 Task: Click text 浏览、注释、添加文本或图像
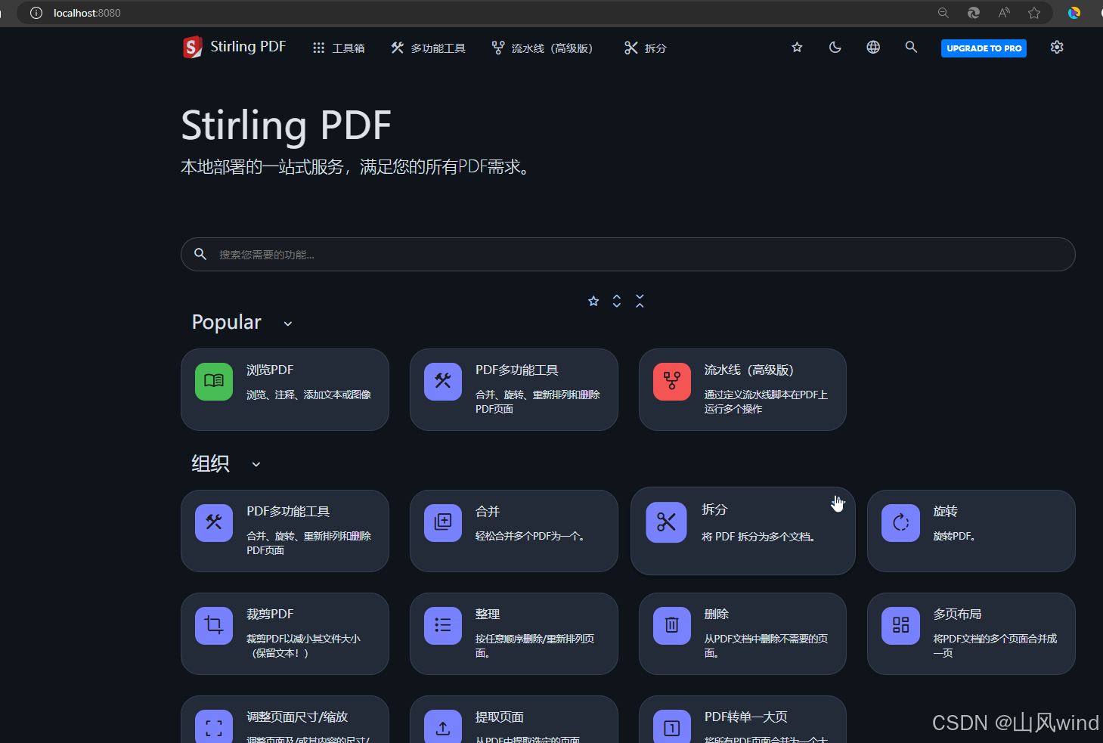point(309,395)
